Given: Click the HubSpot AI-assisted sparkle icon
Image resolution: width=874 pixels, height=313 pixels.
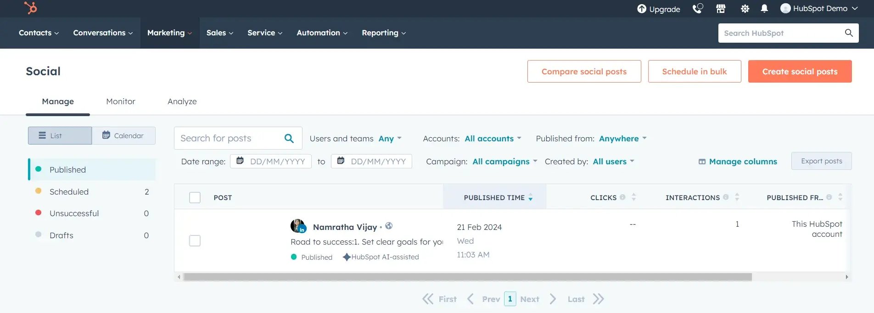Looking at the screenshot, I should pos(347,257).
